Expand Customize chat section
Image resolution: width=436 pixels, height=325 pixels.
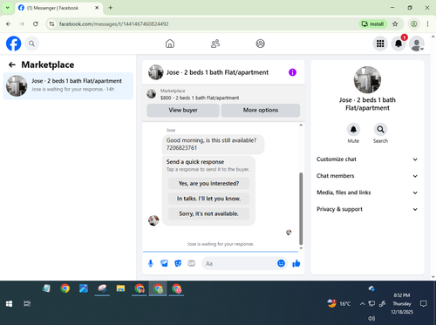click(x=367, y=159)
